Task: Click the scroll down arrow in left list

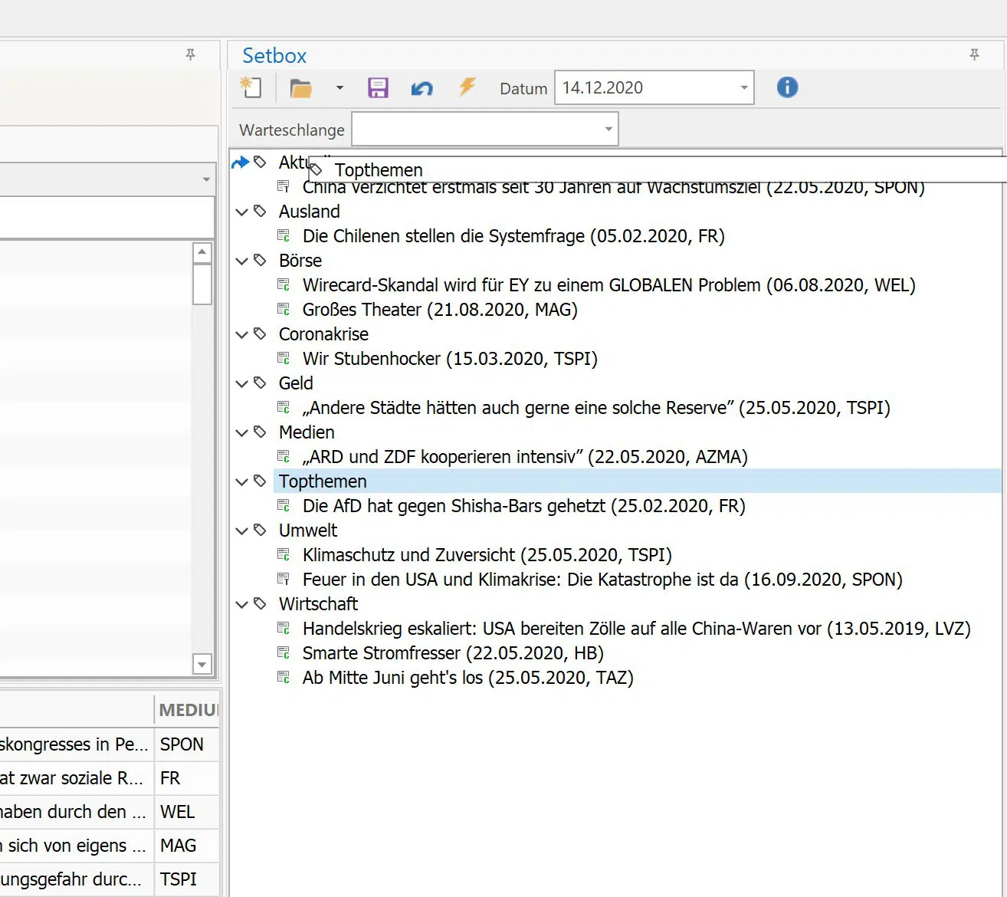Action: (x=202, y=665)
